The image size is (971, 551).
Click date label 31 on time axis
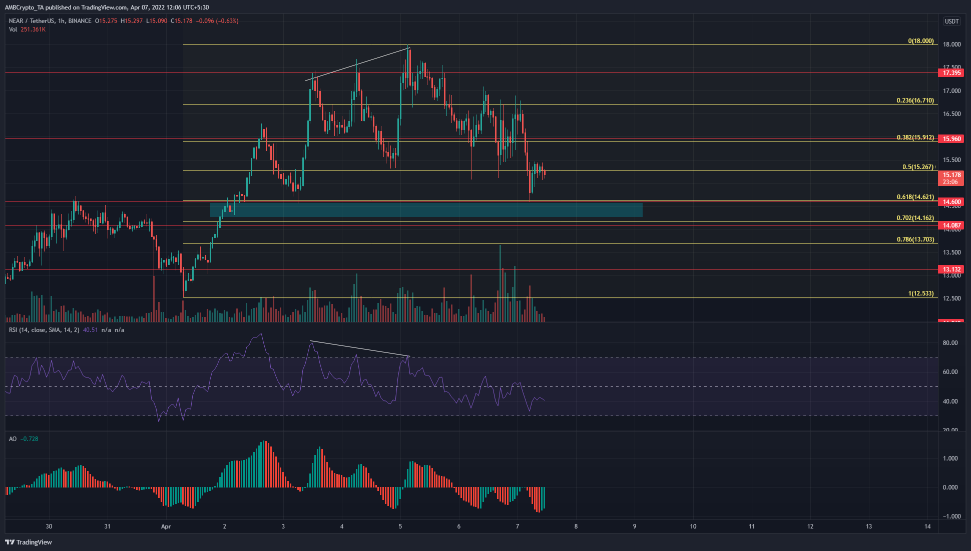pos(107,526)
